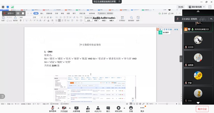Viewport: 214px width, 113px height.
Task: Open the 聊天 chat panel icon
Action: pos(108,109)
